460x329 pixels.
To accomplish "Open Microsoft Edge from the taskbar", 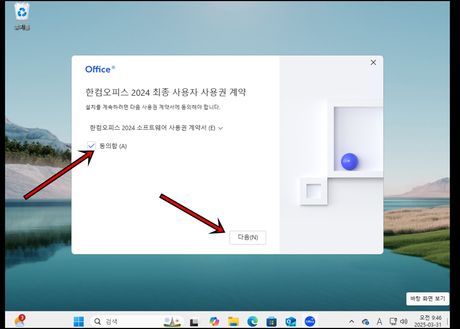I will coord(252,322).
